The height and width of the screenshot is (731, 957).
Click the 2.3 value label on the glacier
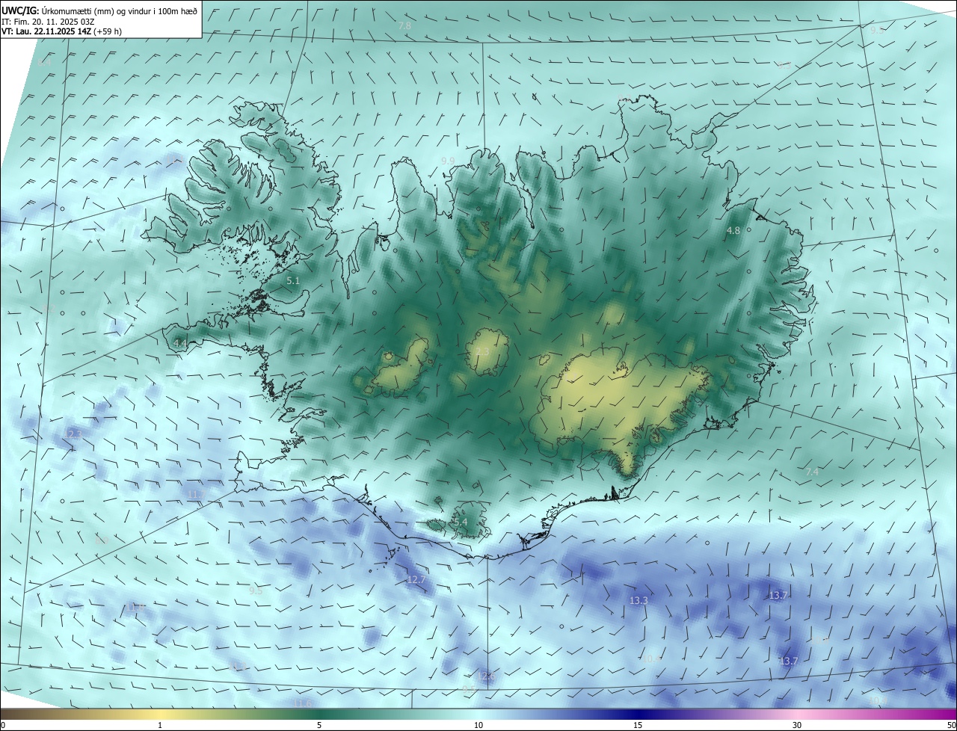[482, 352]
